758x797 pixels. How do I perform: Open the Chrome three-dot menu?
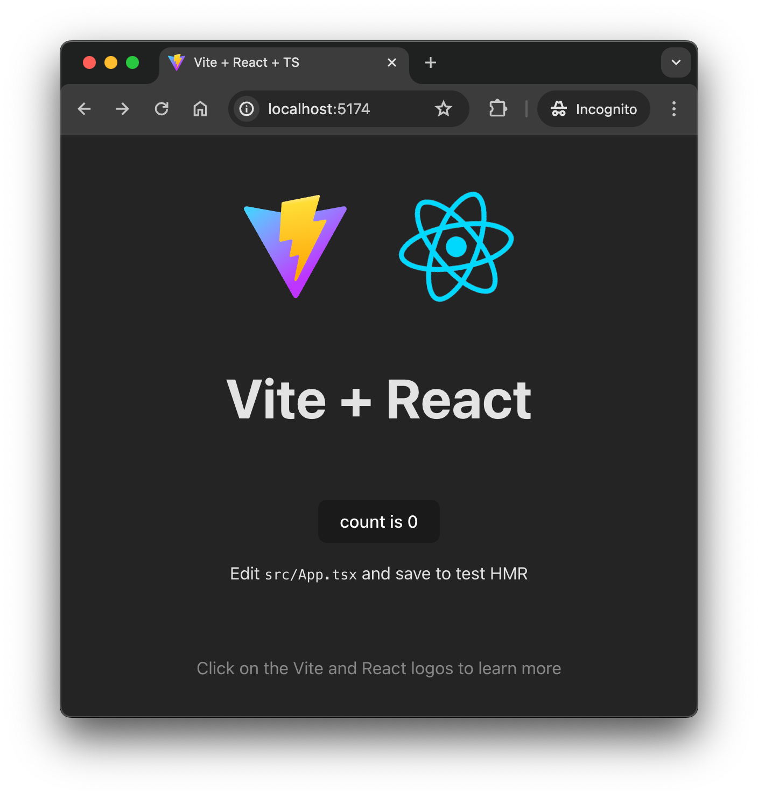coord(674,109)
